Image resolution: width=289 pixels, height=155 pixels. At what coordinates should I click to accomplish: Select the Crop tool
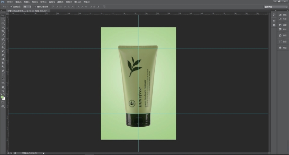coord(3,31)
